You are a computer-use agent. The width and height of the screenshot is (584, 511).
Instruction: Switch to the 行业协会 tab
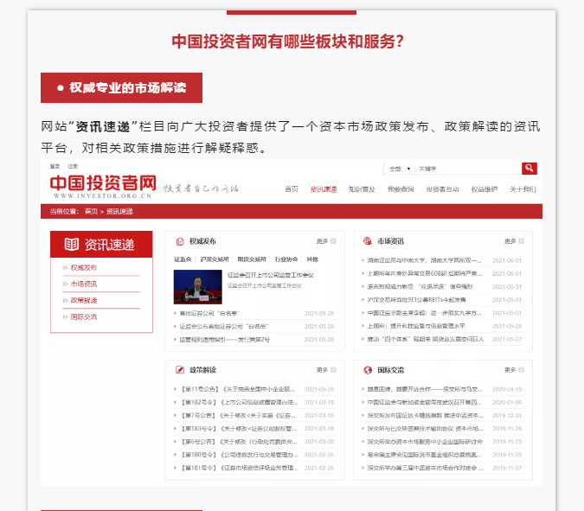[286, 259]
